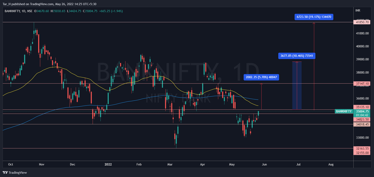Click Jun on the time axis
Viewport: 374px width, 177px height.
[x=264, y=164]
